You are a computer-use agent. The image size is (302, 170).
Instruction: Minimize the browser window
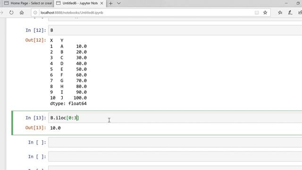coord(286,3)
